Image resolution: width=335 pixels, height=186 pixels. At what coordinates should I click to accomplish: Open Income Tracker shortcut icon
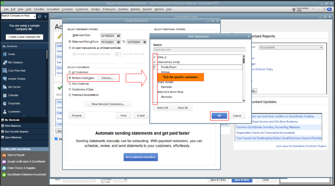tap(5, 79)
